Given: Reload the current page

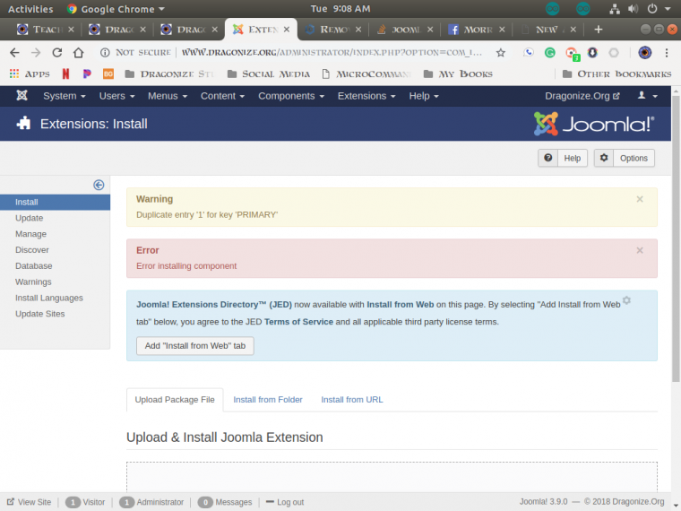Looking at the screenshot, I should pos(56,53).
